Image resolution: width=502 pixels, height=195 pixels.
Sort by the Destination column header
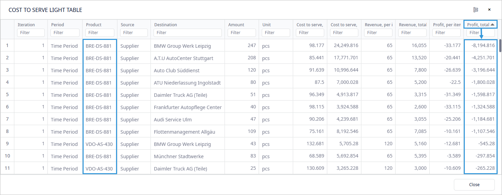(166, 25)
